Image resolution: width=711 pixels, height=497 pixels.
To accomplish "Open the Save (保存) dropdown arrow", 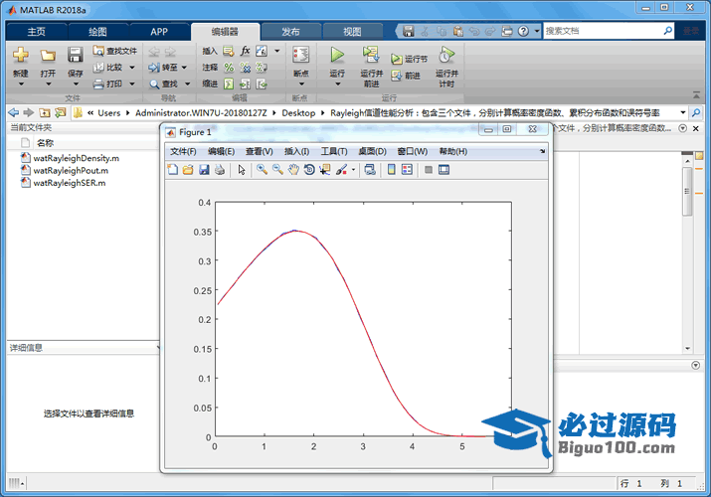I will 76,84.
